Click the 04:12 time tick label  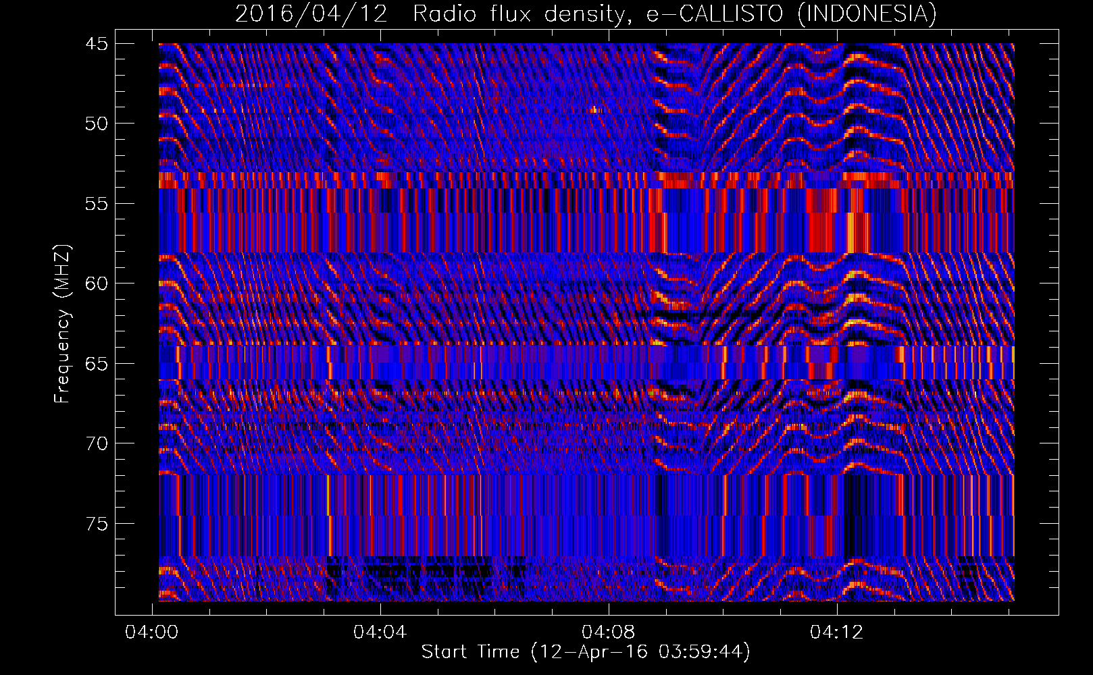click(x=837, y=632)
